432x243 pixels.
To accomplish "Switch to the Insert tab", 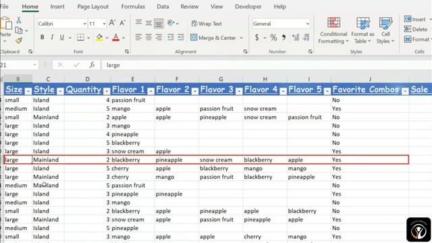I will tap(57, 7).
